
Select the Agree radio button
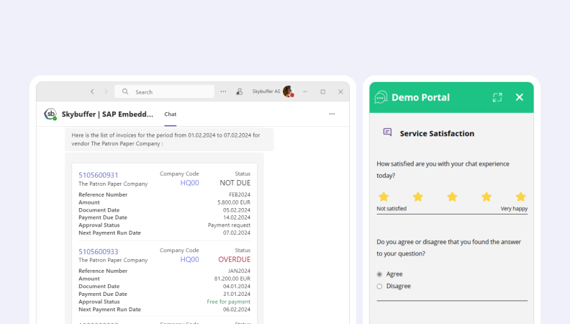tap(379, 274)
